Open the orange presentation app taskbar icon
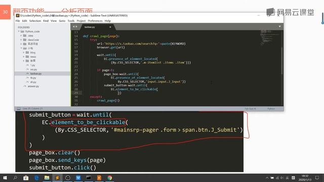The image size is (324, 182). pos(99,177)
